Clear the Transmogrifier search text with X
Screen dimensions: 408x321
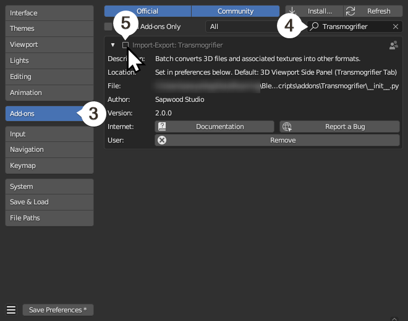coord(396,27)
